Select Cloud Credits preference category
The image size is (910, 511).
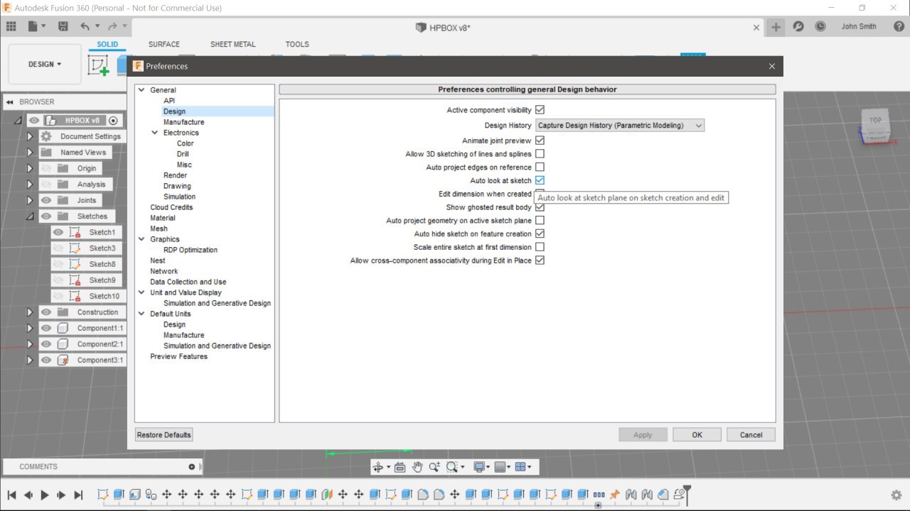point(171,207)
